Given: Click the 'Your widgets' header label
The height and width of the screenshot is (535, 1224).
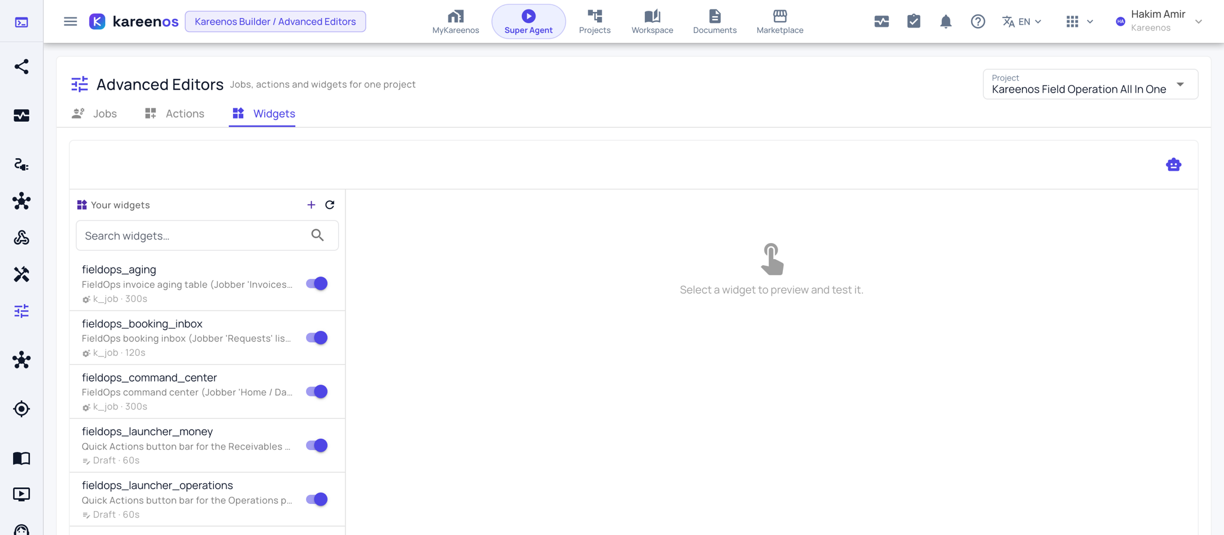Looking at the screenshot, I should coord(120,205).
